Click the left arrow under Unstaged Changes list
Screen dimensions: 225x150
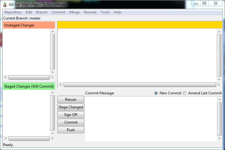click(x=5, y=77)
